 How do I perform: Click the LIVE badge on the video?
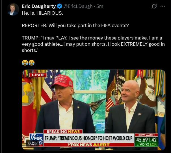tap(38, 75)
